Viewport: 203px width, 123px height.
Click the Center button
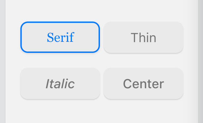tap(143, 83)
